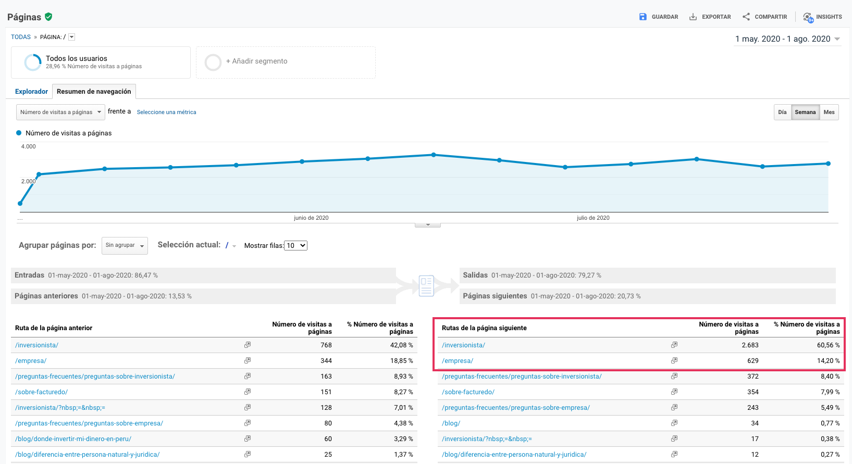
Task: Click the Páginas siguientes 20,73 % bar
Action: pyautogui.click(x=647, y=296)
